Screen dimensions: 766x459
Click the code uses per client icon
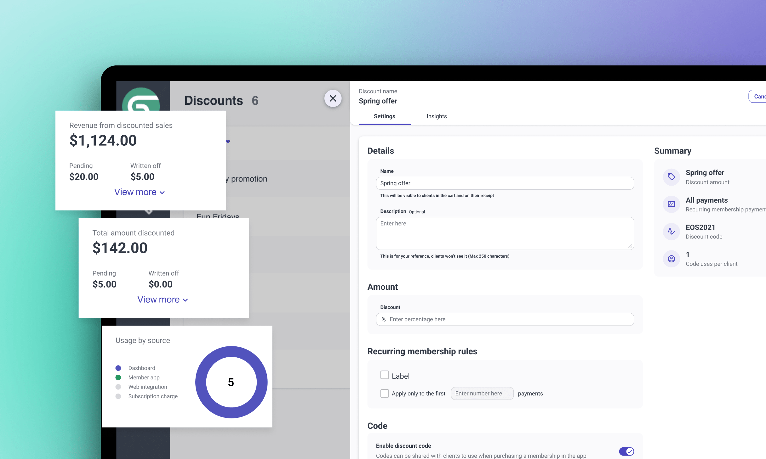pyautogui.click(x=671, y=259)
